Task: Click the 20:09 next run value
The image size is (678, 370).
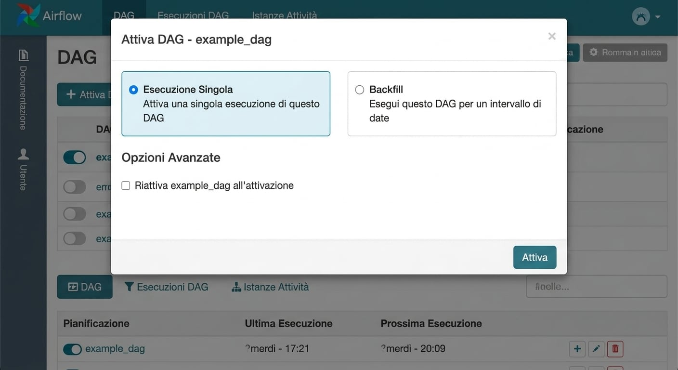Action: pyautogui.click(x=413, y=348)
